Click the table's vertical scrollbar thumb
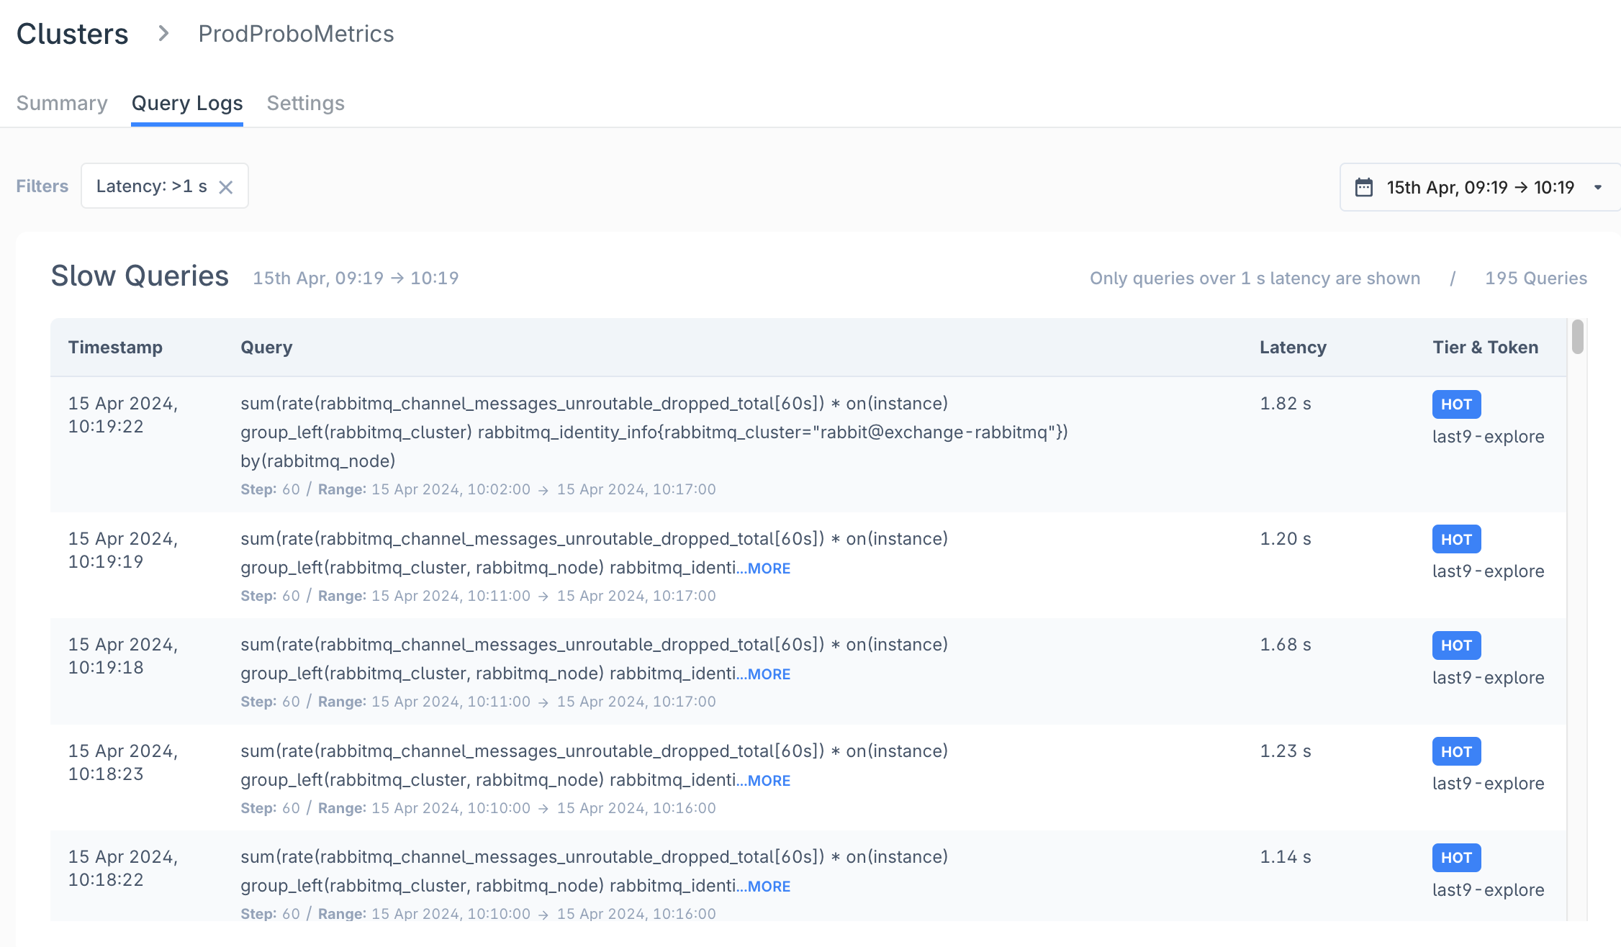 pyautogui.click(x=1578, y=337)
